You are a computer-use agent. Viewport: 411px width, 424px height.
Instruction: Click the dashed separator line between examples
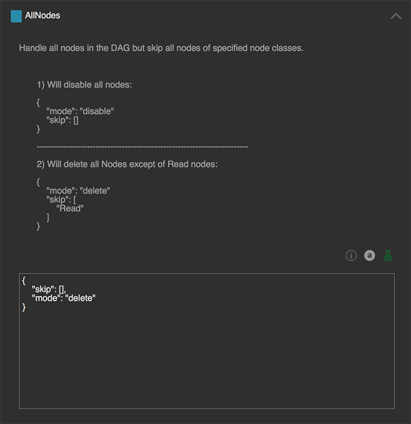tap(142, 146)
